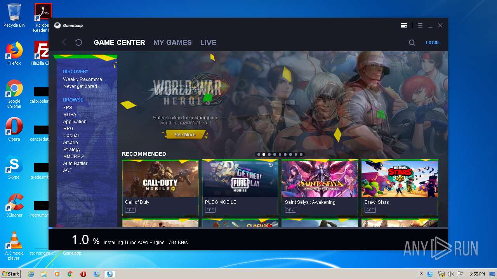Click the Opera icon in taskbar

tap(83, 274)
